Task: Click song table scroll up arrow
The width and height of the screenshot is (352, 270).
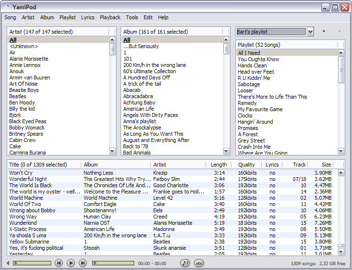Action: pyautogui.click(x=341, y=173)
